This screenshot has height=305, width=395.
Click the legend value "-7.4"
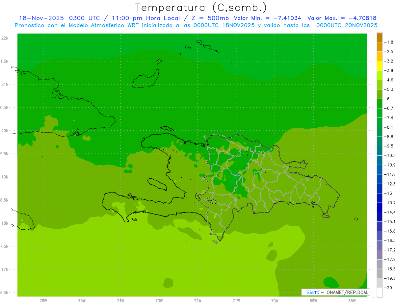[x=389, y=118]
